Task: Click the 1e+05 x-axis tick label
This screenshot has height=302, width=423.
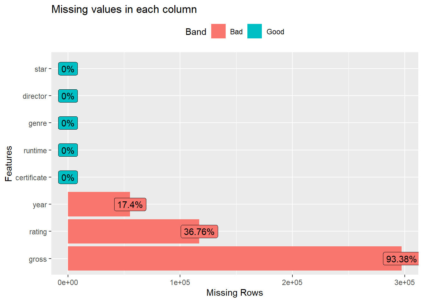Action: pyautogui.click(x=180, y=282)
